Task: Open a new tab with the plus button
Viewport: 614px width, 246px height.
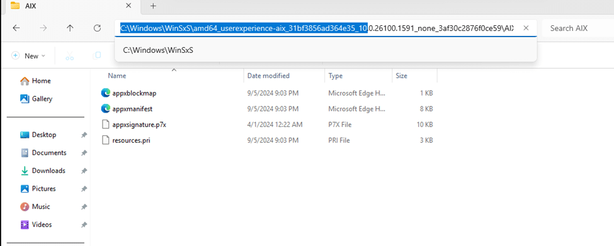Action: coord(153,6)
